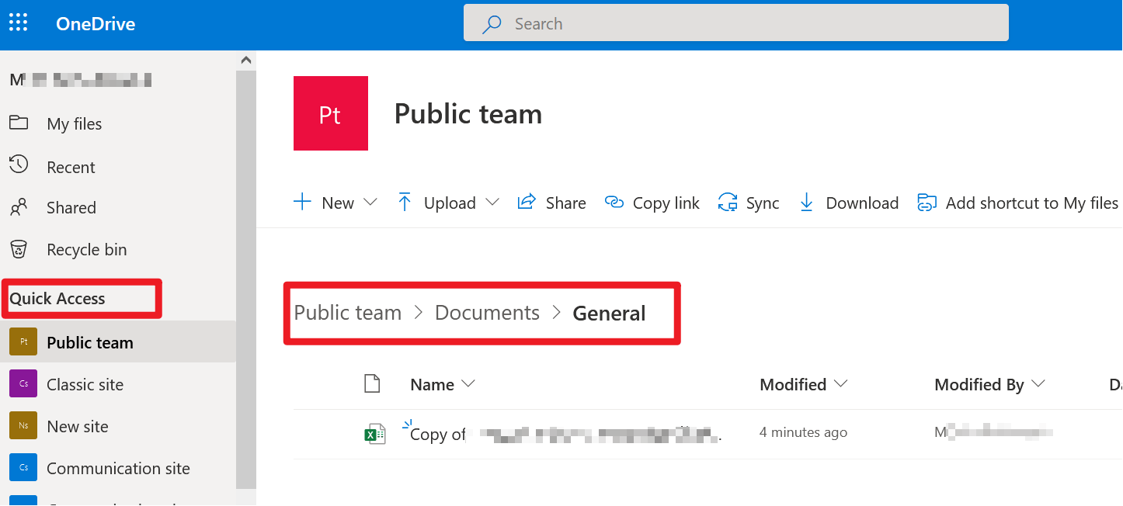
Task: Click the New button
Action: 336,203
